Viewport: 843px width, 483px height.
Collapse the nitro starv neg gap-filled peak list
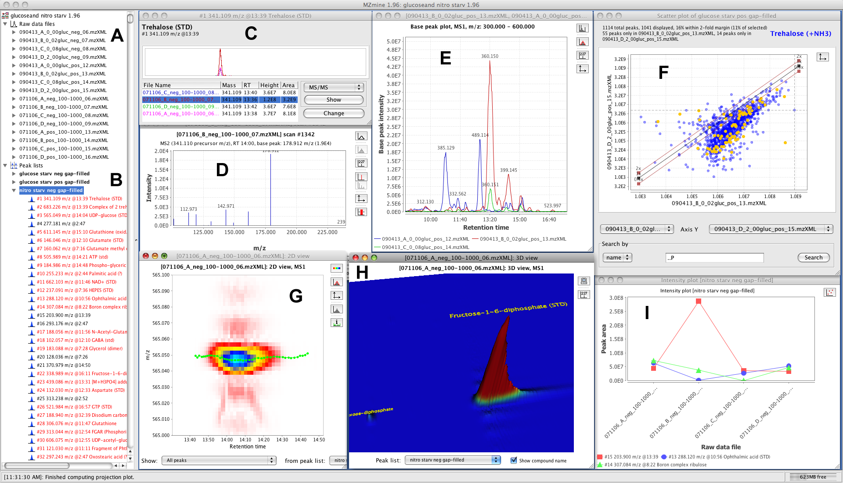[x=14, y=190]
